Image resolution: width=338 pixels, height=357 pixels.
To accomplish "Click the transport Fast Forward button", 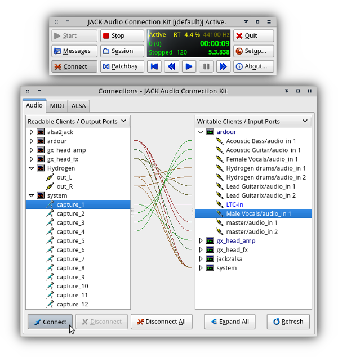I will click(x=224, y=66).
